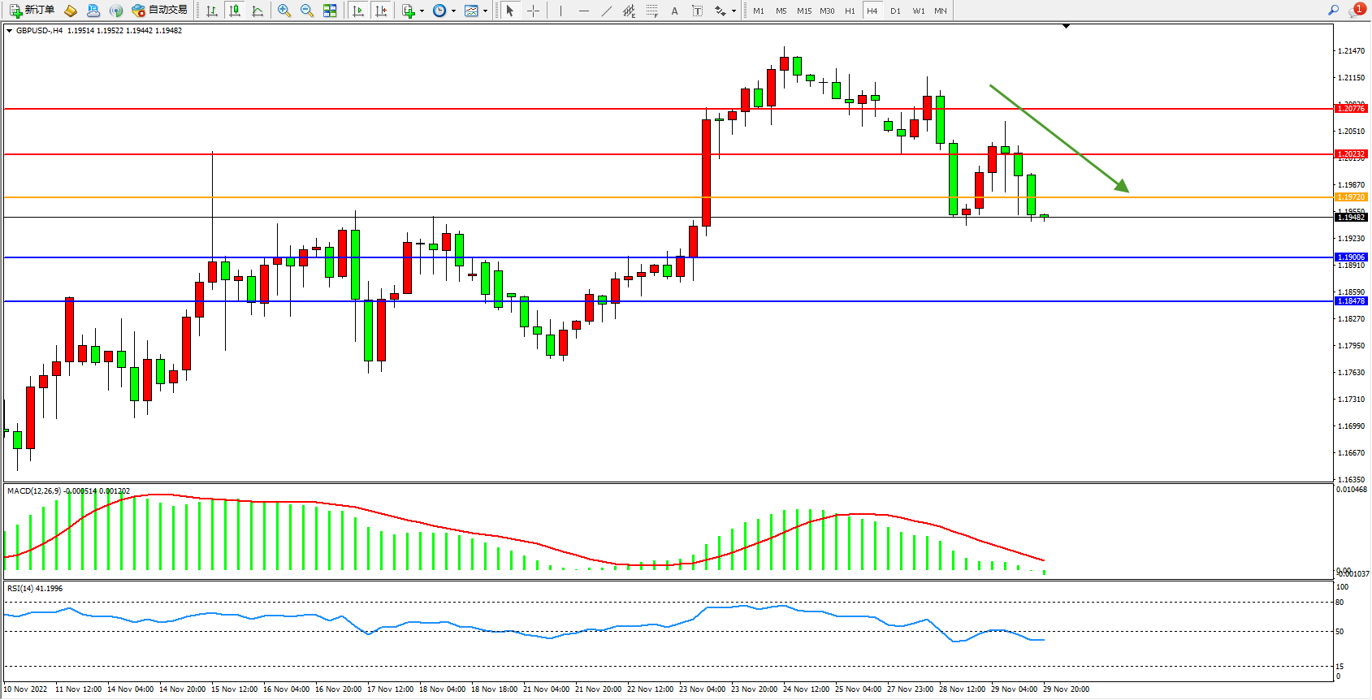Select the trendline drawing tool
The width and height of the screenshot is (1372, 700).
click(x=606, y=11)
